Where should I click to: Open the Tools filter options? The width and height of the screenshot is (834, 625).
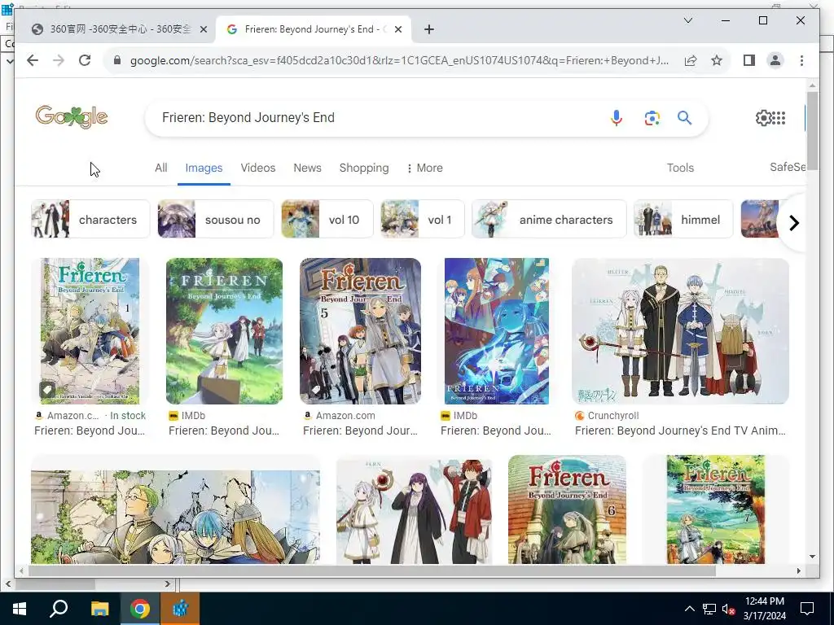coord(680,168)
